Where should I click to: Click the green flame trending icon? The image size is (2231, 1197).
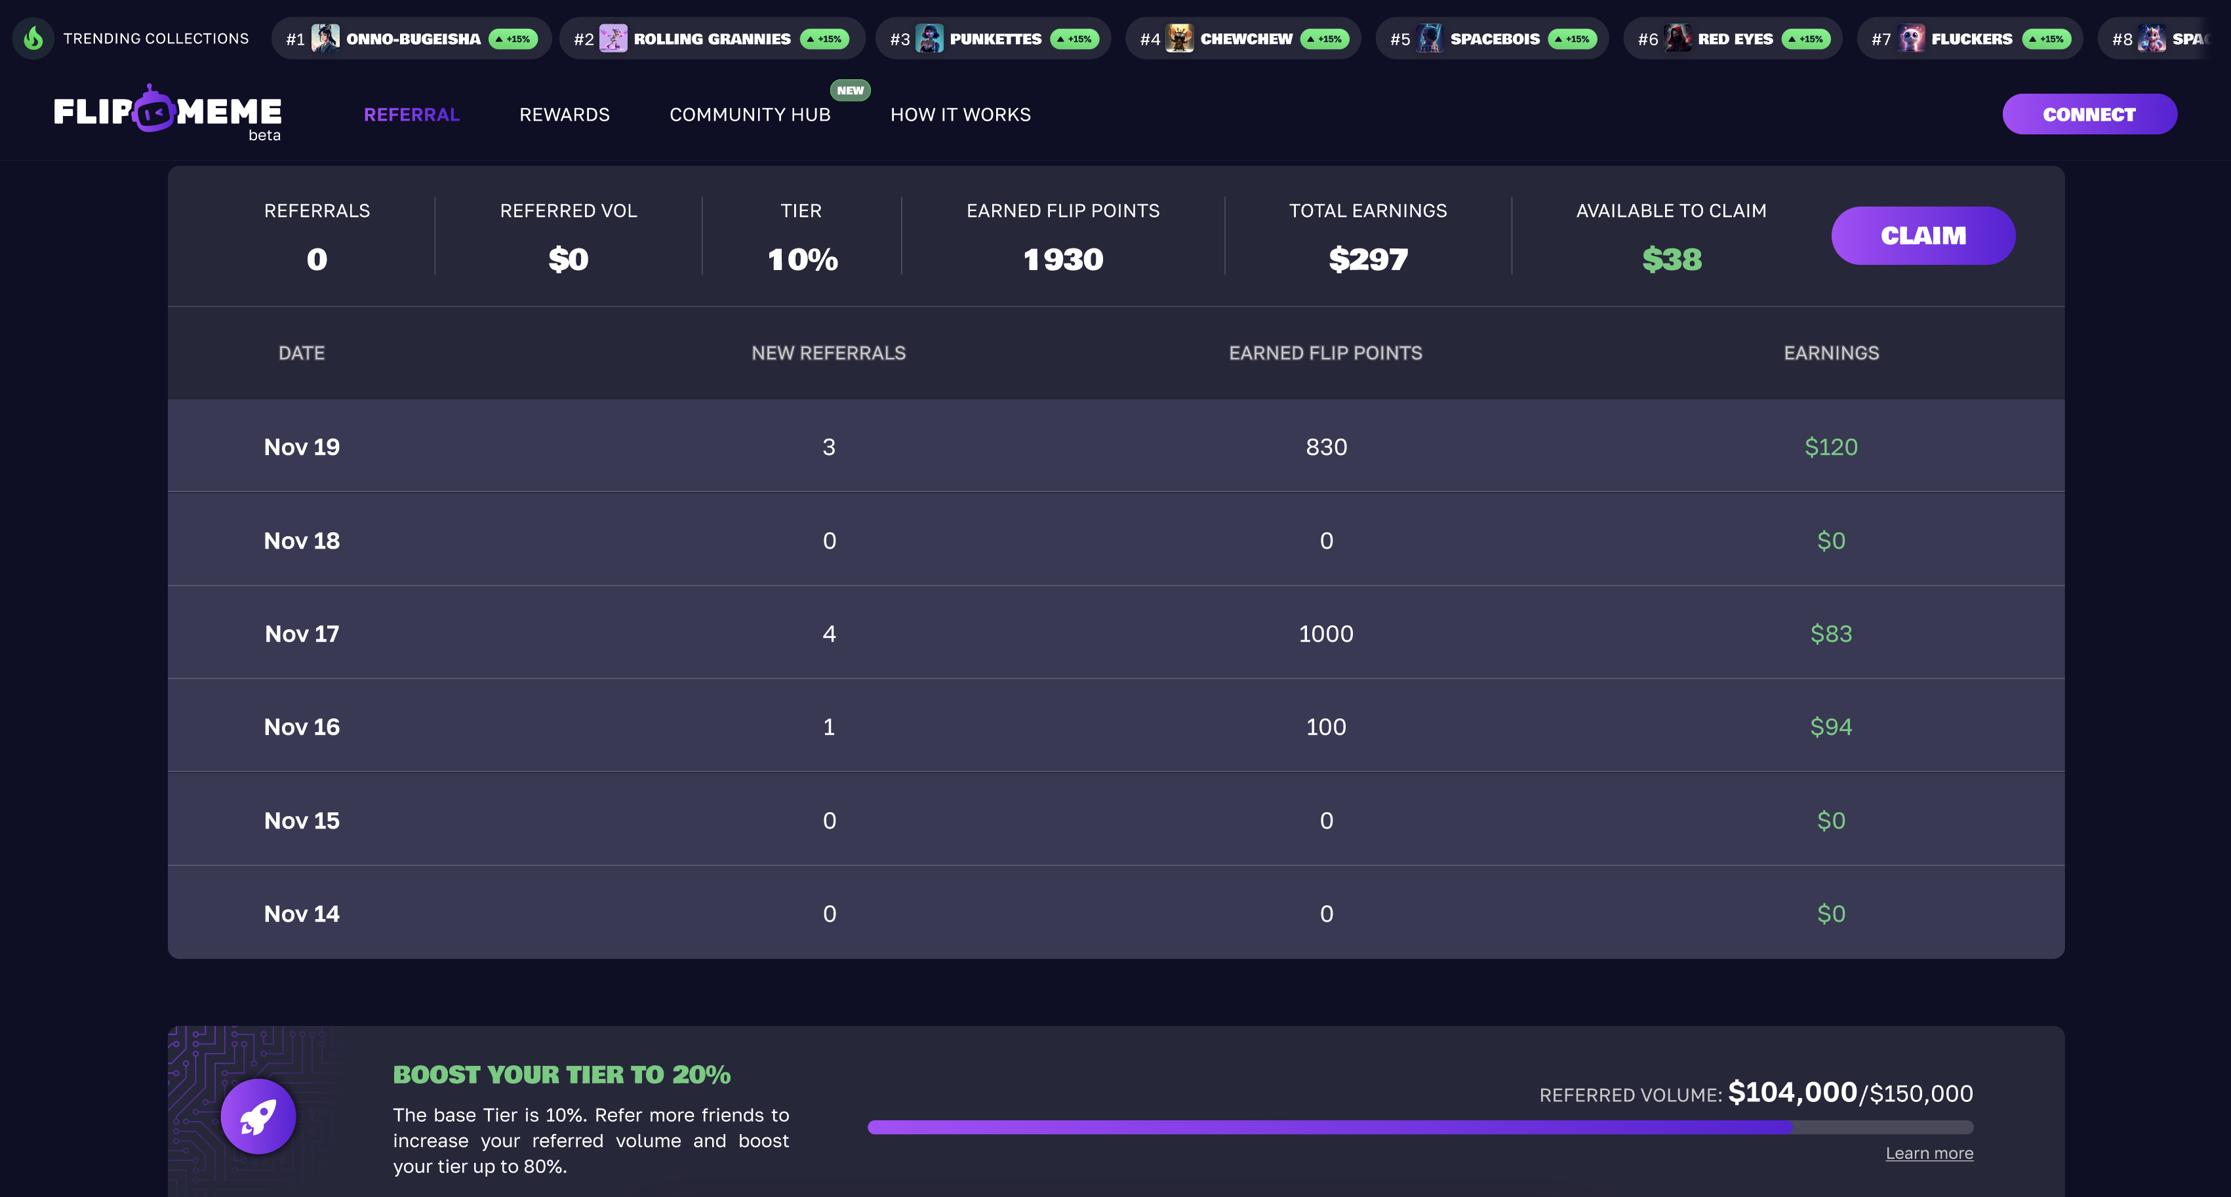33,38
